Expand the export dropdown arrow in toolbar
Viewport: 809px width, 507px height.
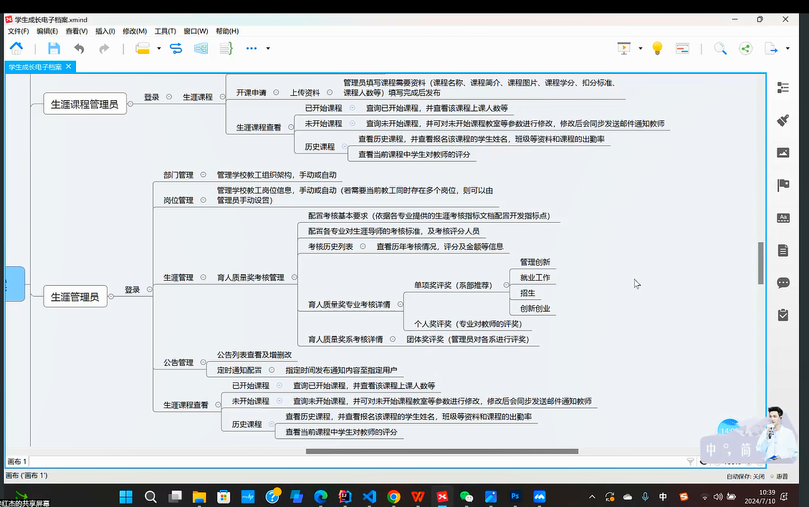pos(788,49)
